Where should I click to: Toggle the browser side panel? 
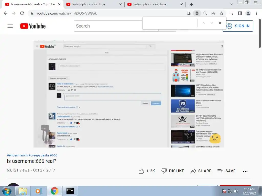coord(240,13)
